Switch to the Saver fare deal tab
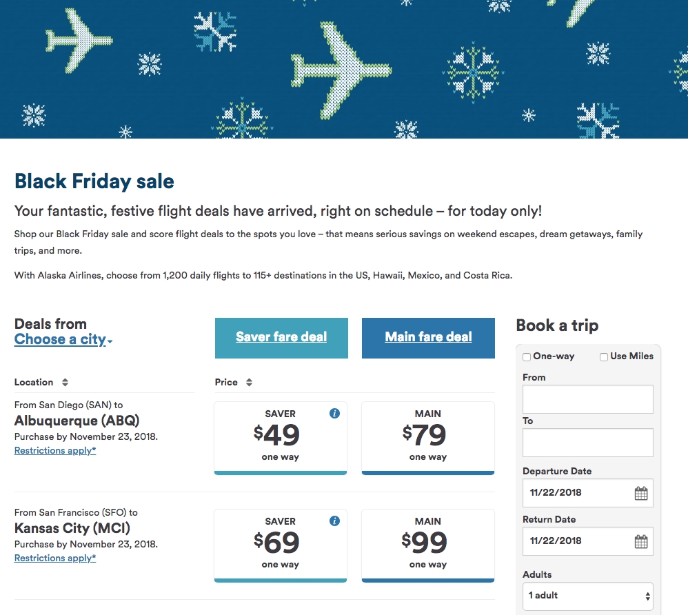Image resolution: width=688 pixels, height=615 pixels. (281, 338)
